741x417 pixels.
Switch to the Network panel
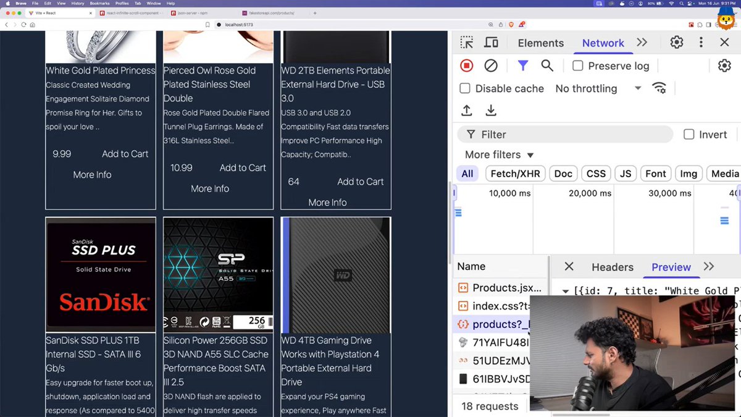pos(603,43)
